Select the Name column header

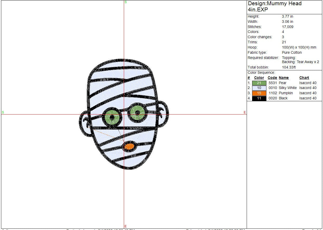pos(284,78)
